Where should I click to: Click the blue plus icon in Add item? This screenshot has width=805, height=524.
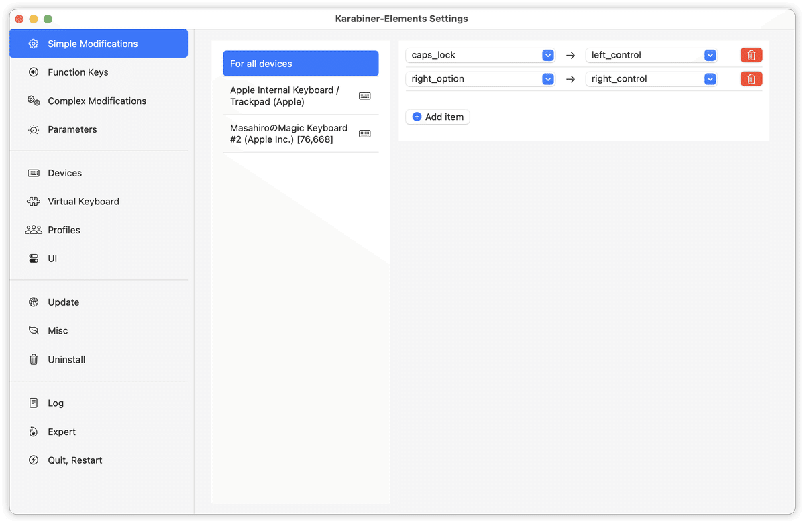point(417,117)
